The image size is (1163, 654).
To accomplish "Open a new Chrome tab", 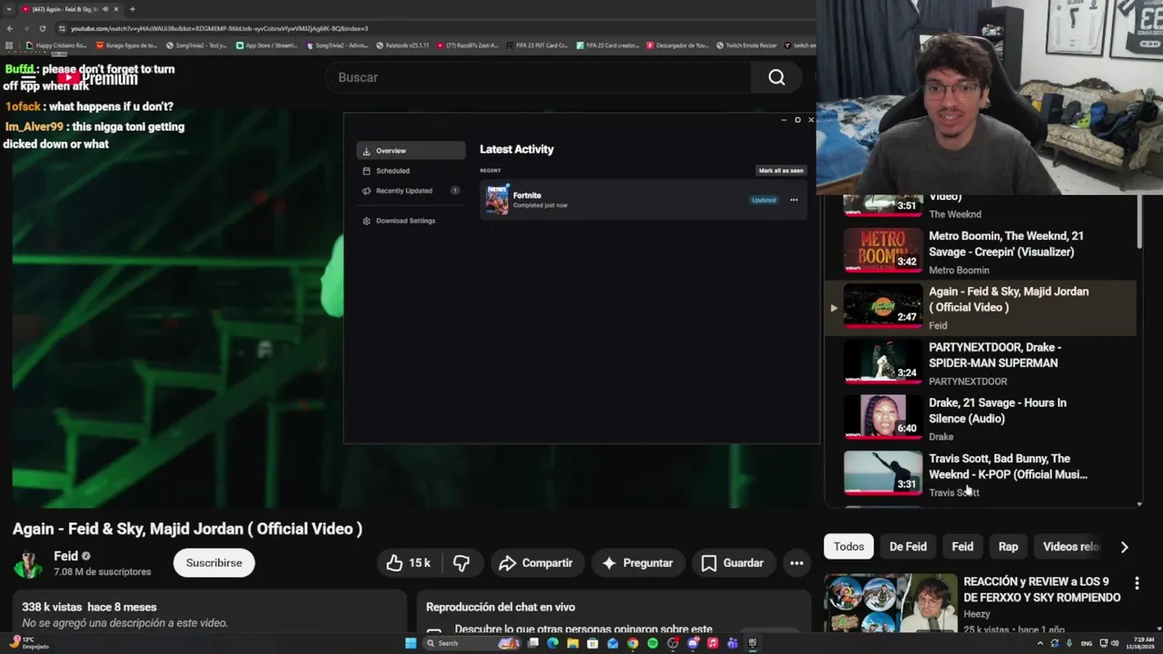I will [133, 9].
